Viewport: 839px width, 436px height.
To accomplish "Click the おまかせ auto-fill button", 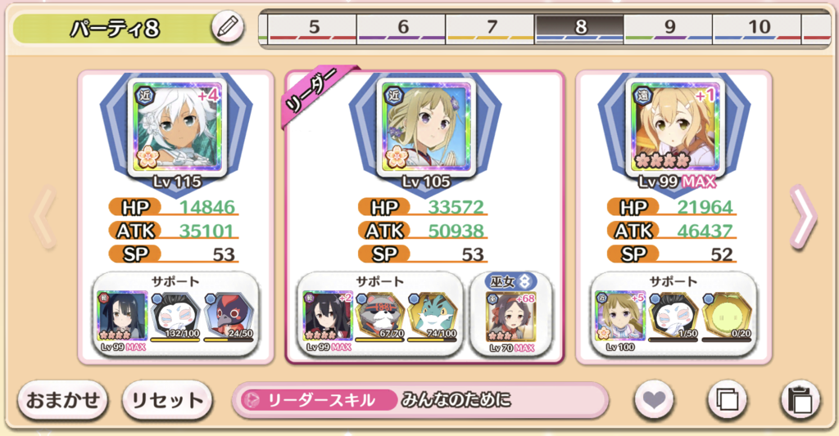I will 62,400.
